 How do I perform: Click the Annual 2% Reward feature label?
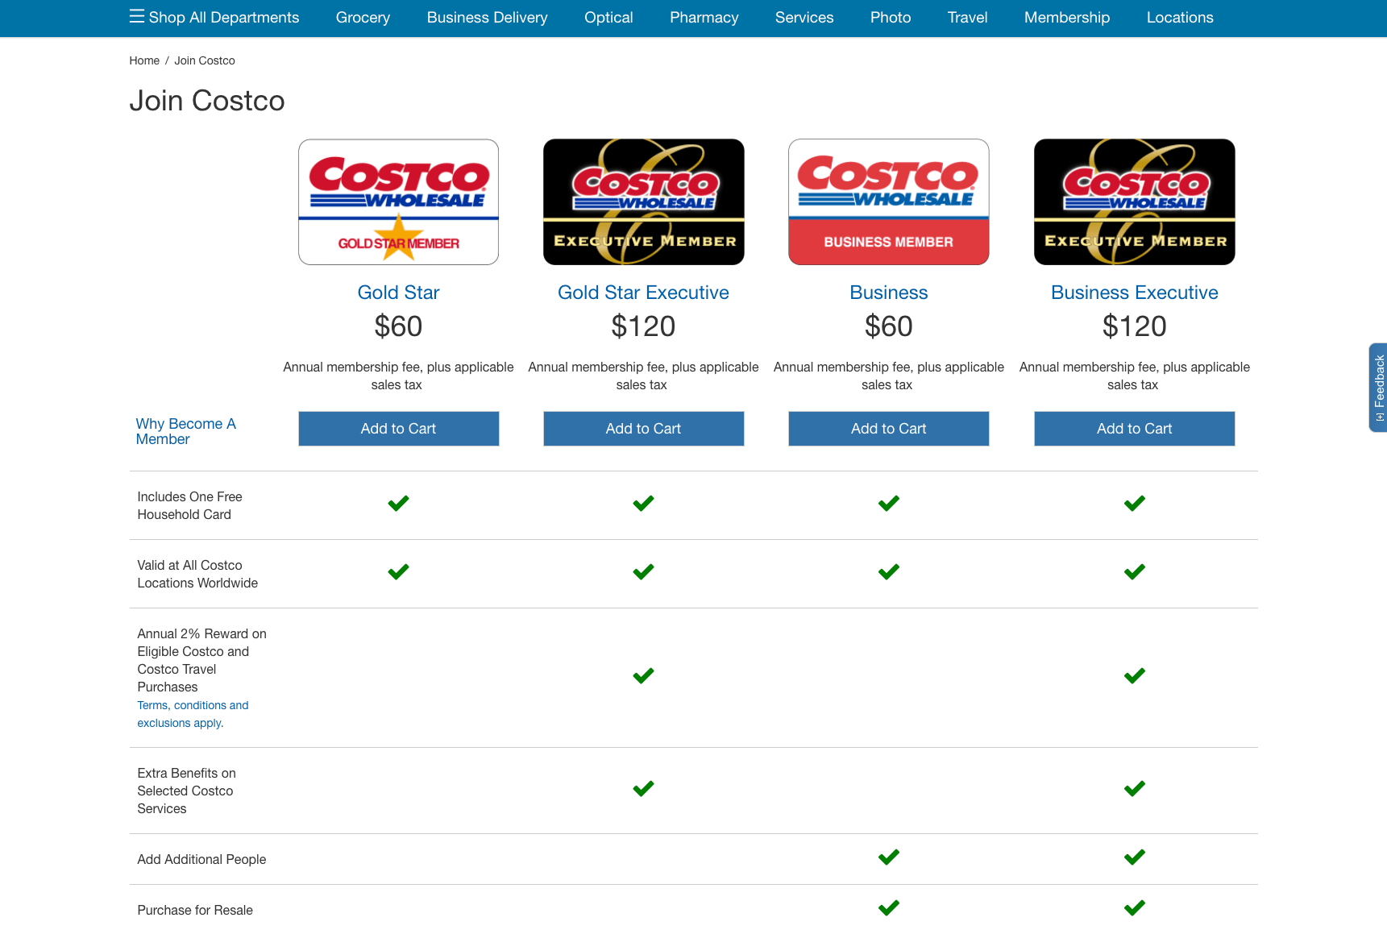tap(201, 661)
